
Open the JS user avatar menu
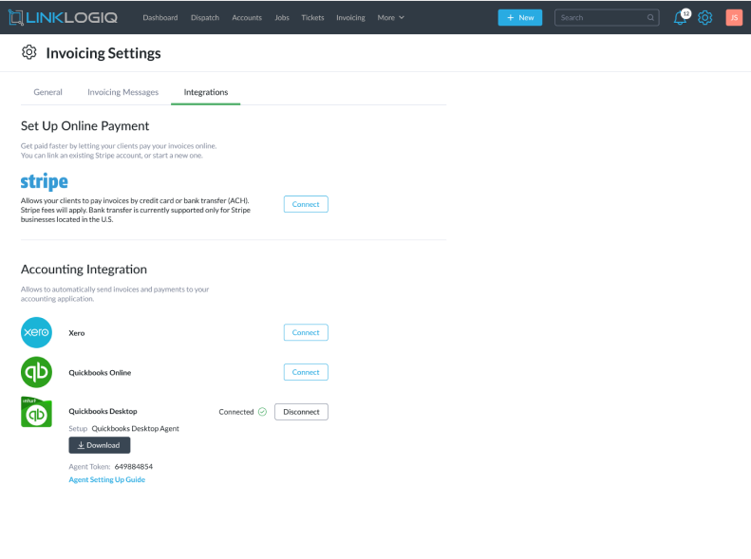pyautogui.click(x=734, y=18)
